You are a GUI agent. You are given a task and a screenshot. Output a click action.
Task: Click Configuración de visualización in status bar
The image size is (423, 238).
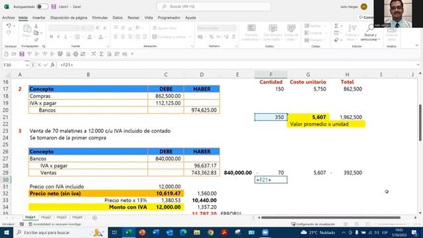coord(313,224)
